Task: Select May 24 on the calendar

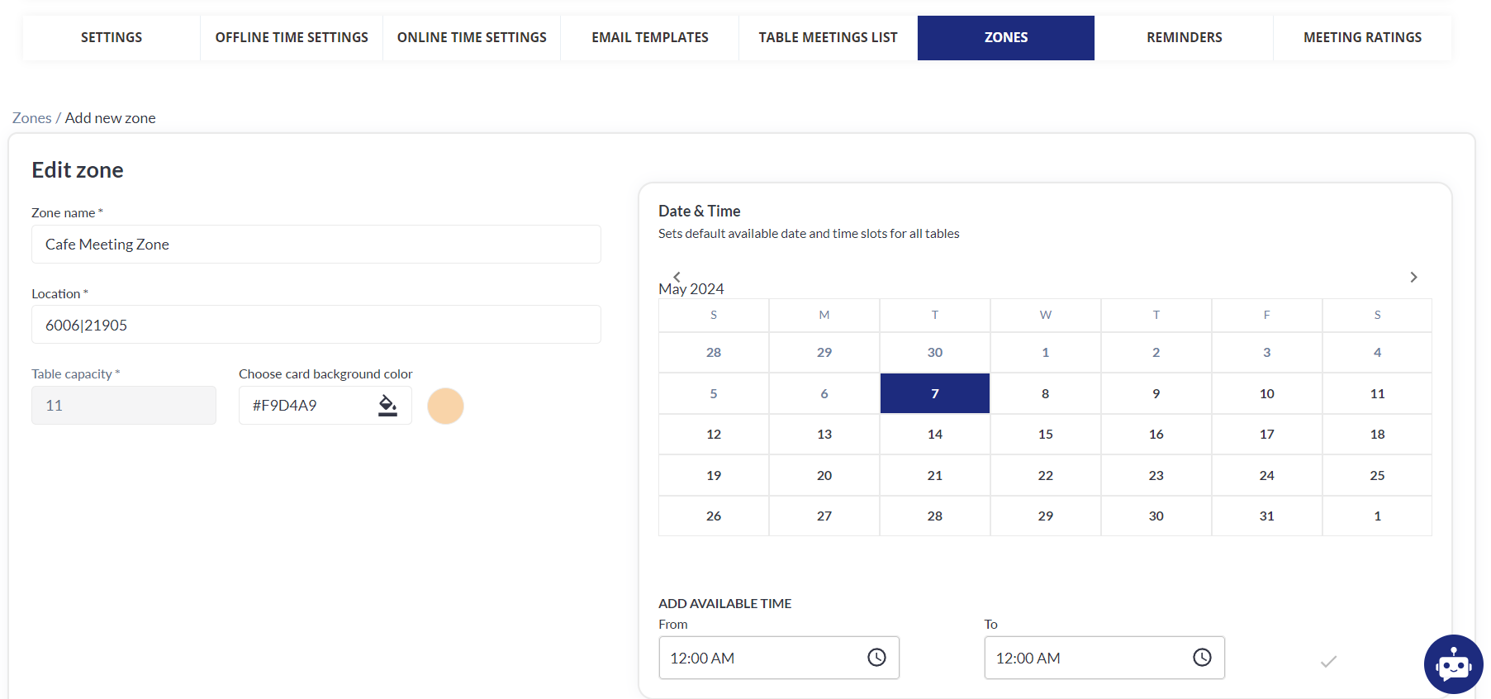Action: [x=1266, y=475]
